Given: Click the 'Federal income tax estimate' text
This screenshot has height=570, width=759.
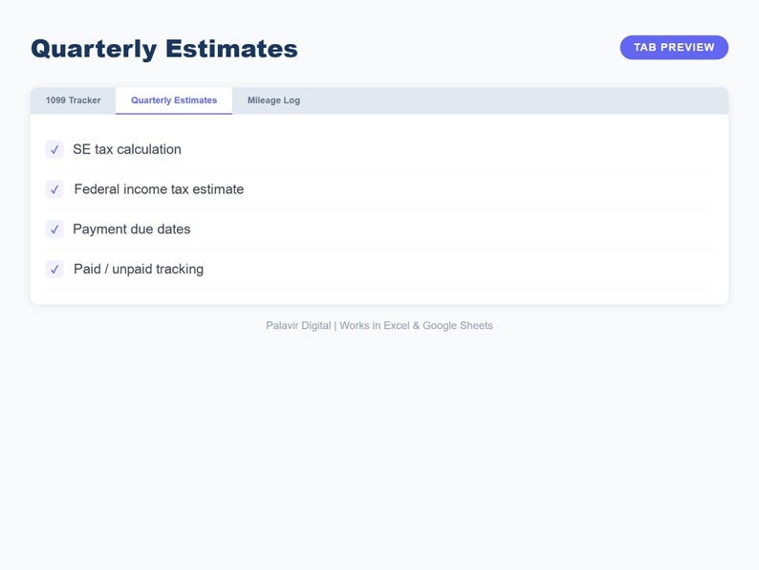Looking at the screenshot, I should [159, 189].
